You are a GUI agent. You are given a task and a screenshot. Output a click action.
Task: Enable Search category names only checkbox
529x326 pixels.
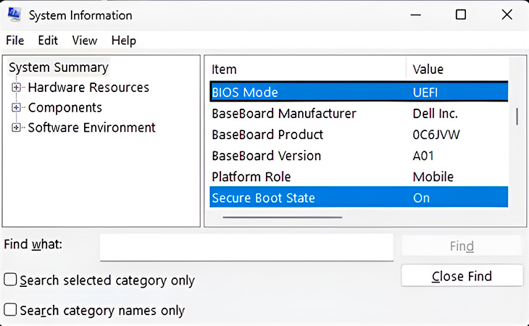[x=11, y=310]
